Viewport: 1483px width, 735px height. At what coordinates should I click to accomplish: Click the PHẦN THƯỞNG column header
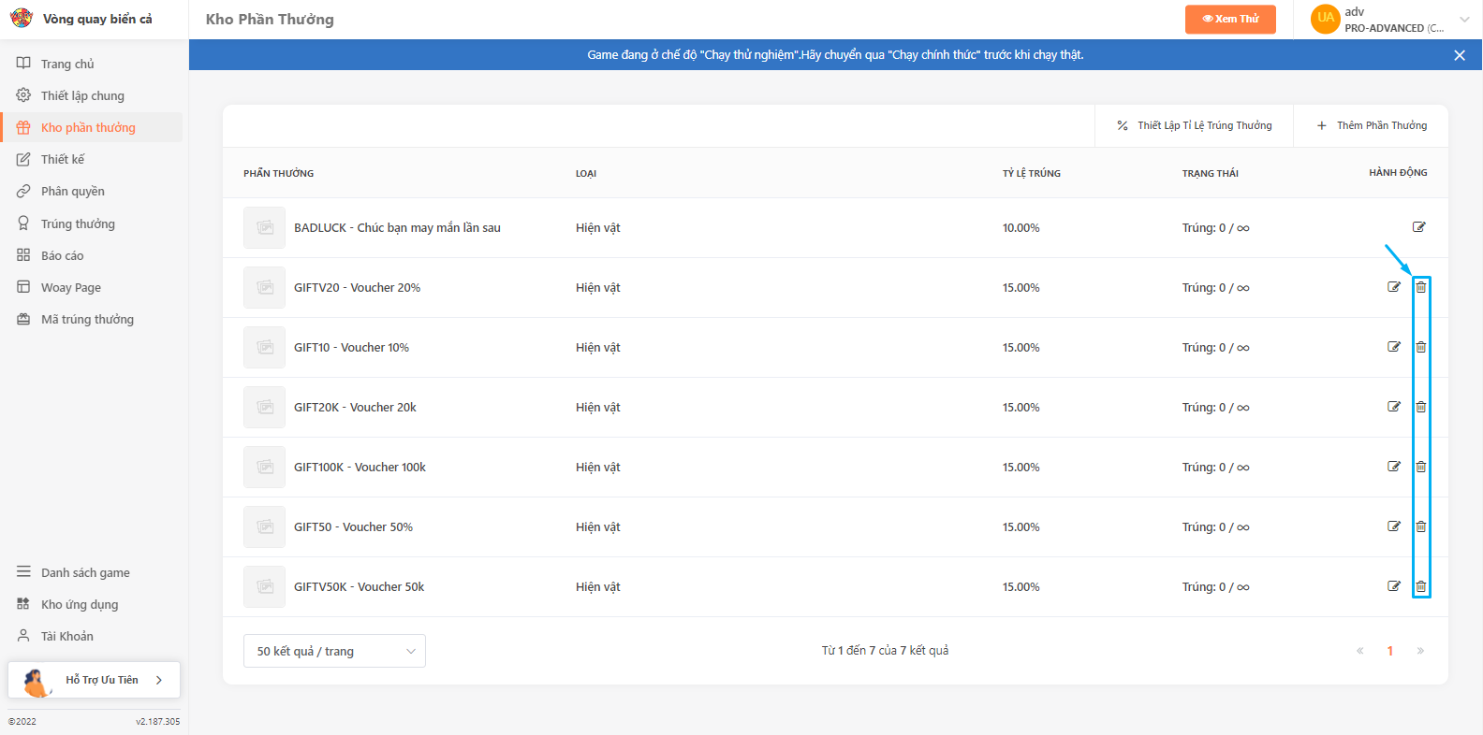[279, 173]
